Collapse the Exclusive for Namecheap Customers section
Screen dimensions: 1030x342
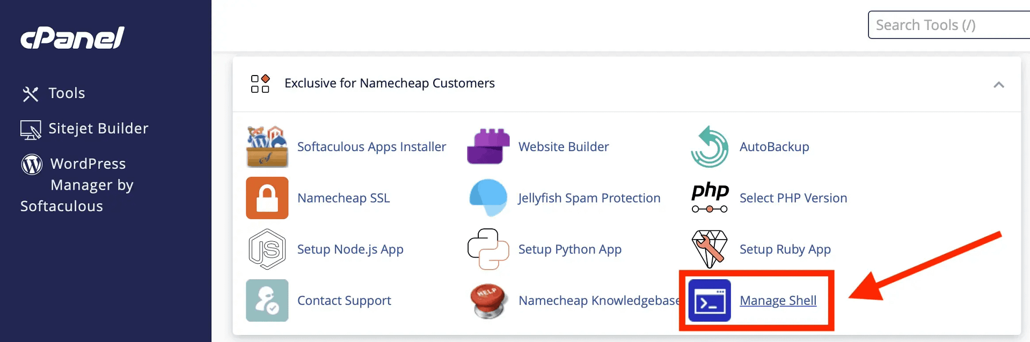tap(998, 85)
